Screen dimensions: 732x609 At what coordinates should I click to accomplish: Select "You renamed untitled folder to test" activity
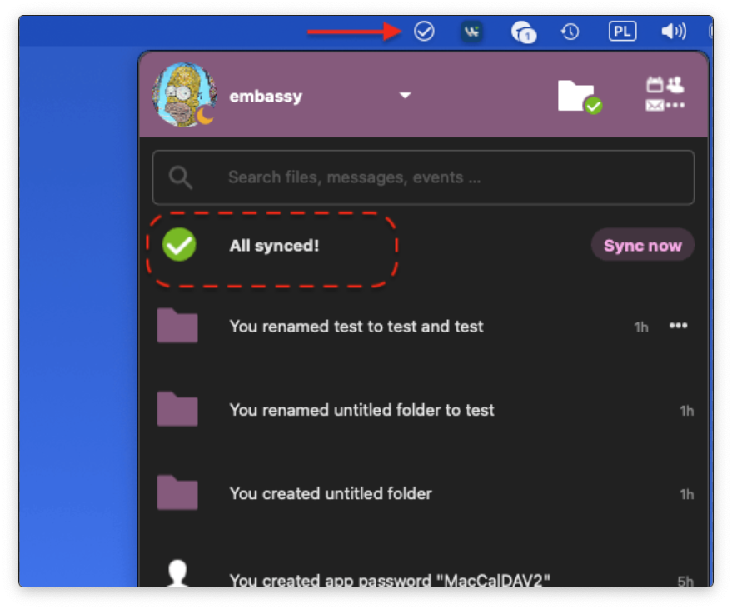coord(361,410)
